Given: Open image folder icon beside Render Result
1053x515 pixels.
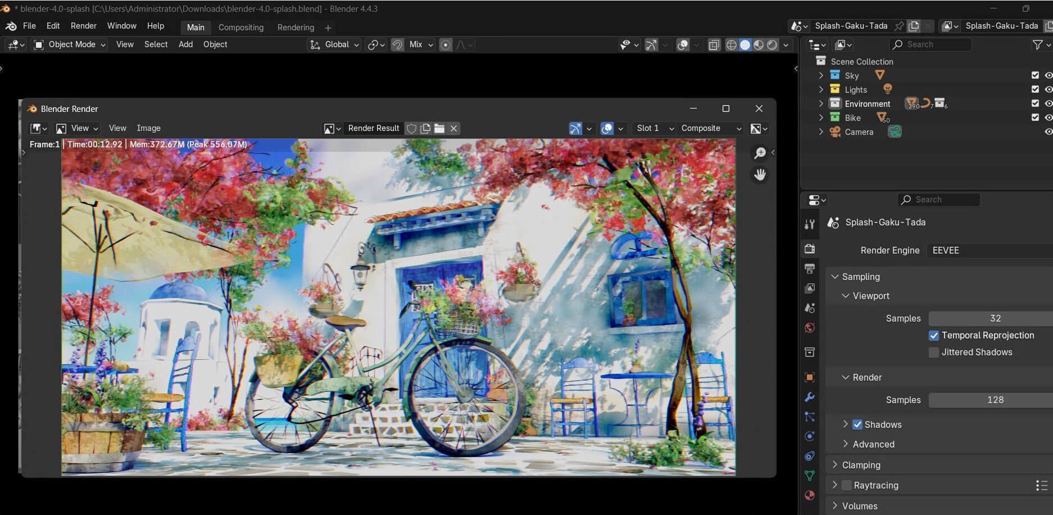Looking at the screenshot, I should [439, 129].
